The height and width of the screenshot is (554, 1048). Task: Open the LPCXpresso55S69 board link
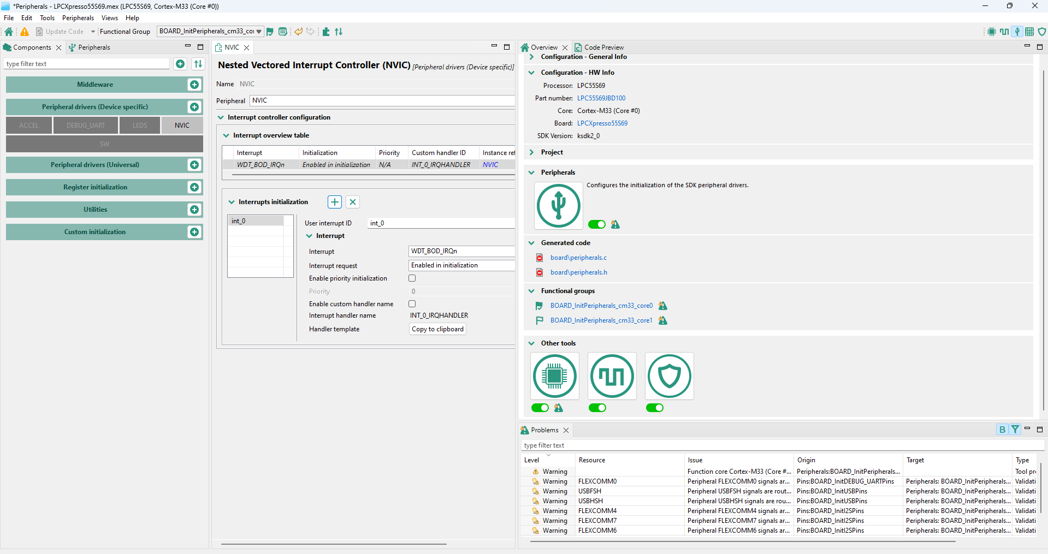click(x=602, y=123)
